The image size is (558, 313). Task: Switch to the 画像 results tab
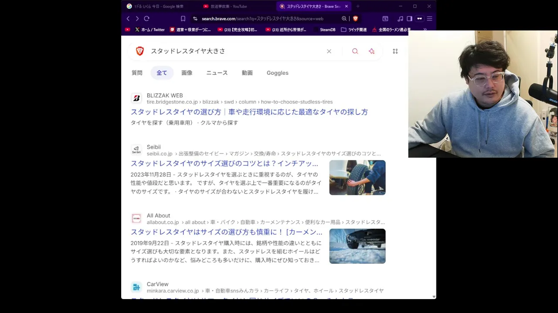tap(187, 73)
